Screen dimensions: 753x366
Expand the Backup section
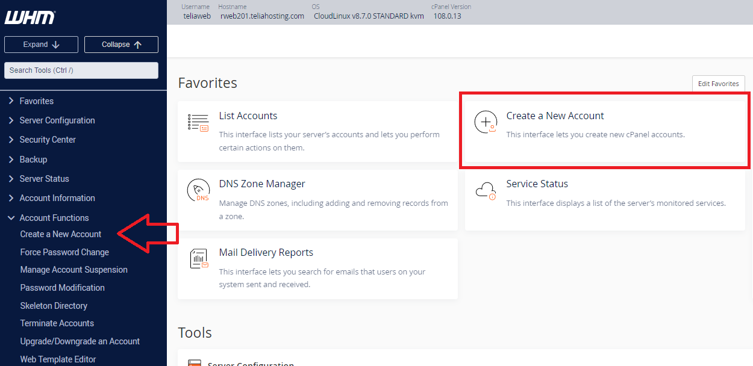[x=33, y=160]
